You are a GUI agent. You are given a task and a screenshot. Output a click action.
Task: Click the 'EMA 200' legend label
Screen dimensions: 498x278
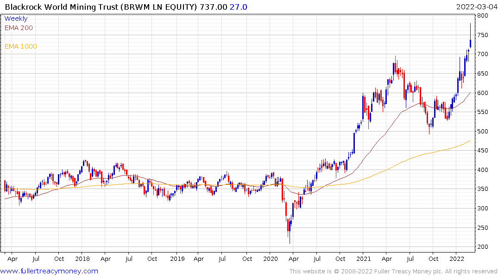(x=19, y=28)
